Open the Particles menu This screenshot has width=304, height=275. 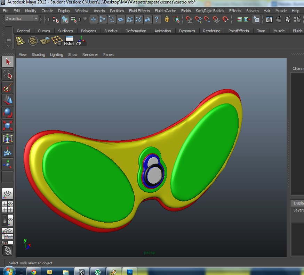point(117,11)
